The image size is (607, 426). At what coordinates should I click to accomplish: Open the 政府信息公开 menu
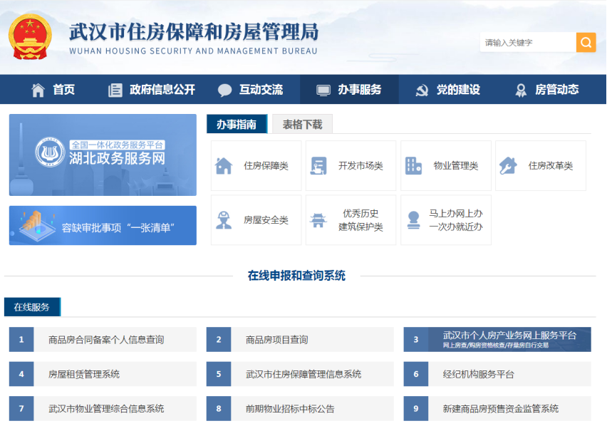pyautogui.click(x=152, y=89)
